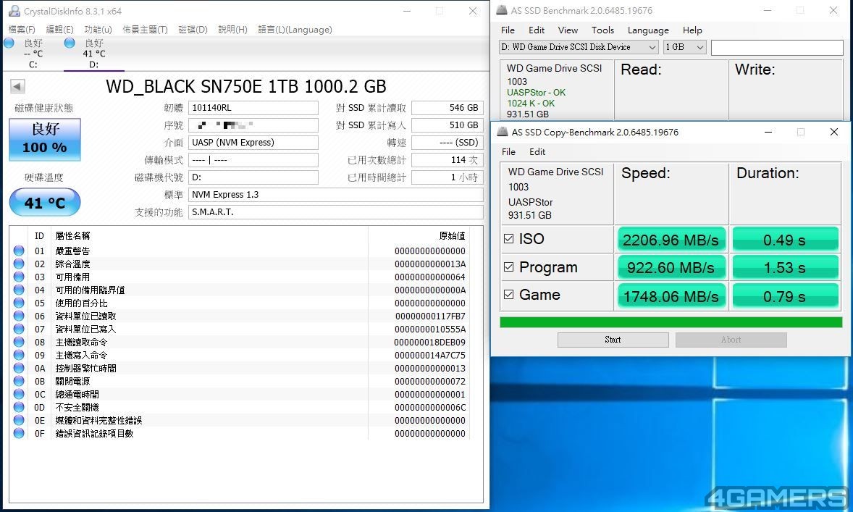The image size is (853, 512).
Task: Open the View menu in AS SSD Benchmark
Action: click(568, 30)
